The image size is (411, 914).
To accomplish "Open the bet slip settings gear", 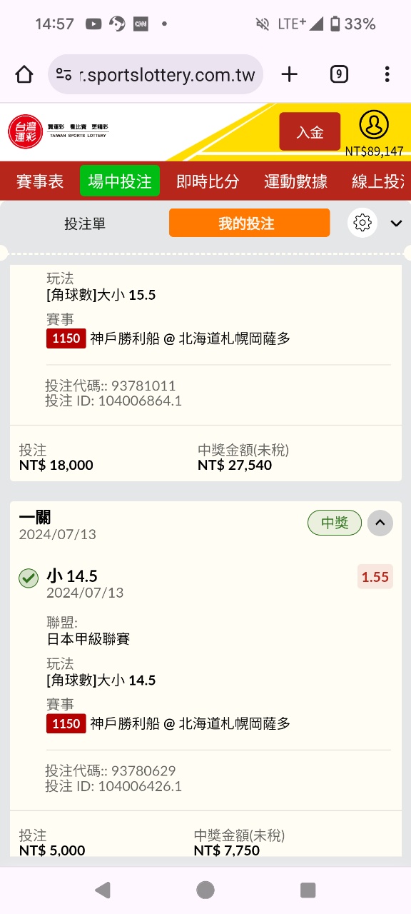I will (x=362, y=223).
